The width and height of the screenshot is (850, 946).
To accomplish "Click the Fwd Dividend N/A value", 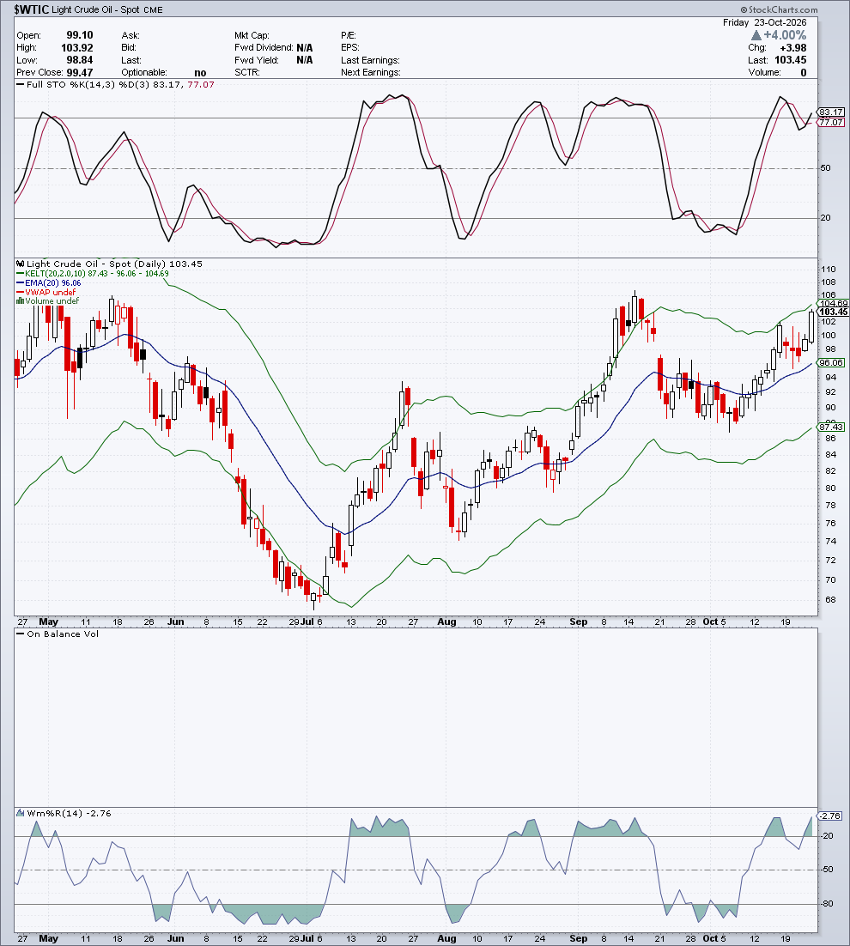I will pos(305,48).
